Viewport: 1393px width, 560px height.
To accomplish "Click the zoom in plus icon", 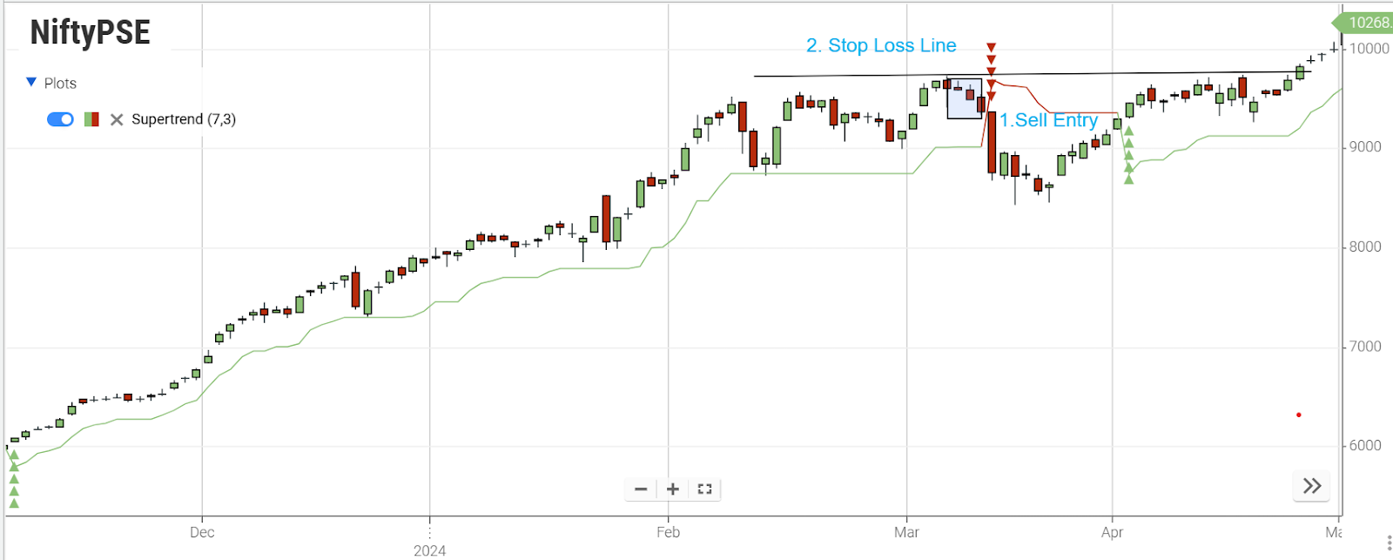I will (x=671, y=489).
